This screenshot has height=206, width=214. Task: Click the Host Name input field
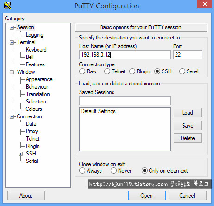pos(125,55)
